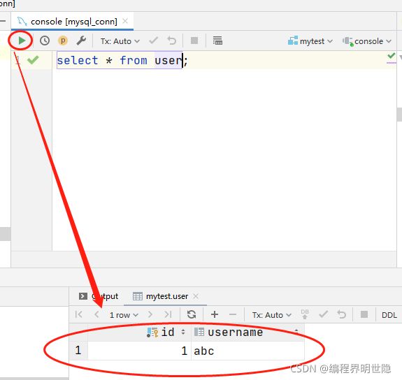Open the results grid Tx: Auto dropdown
This screenshot has width=402, height=380.
coord(272,315)
